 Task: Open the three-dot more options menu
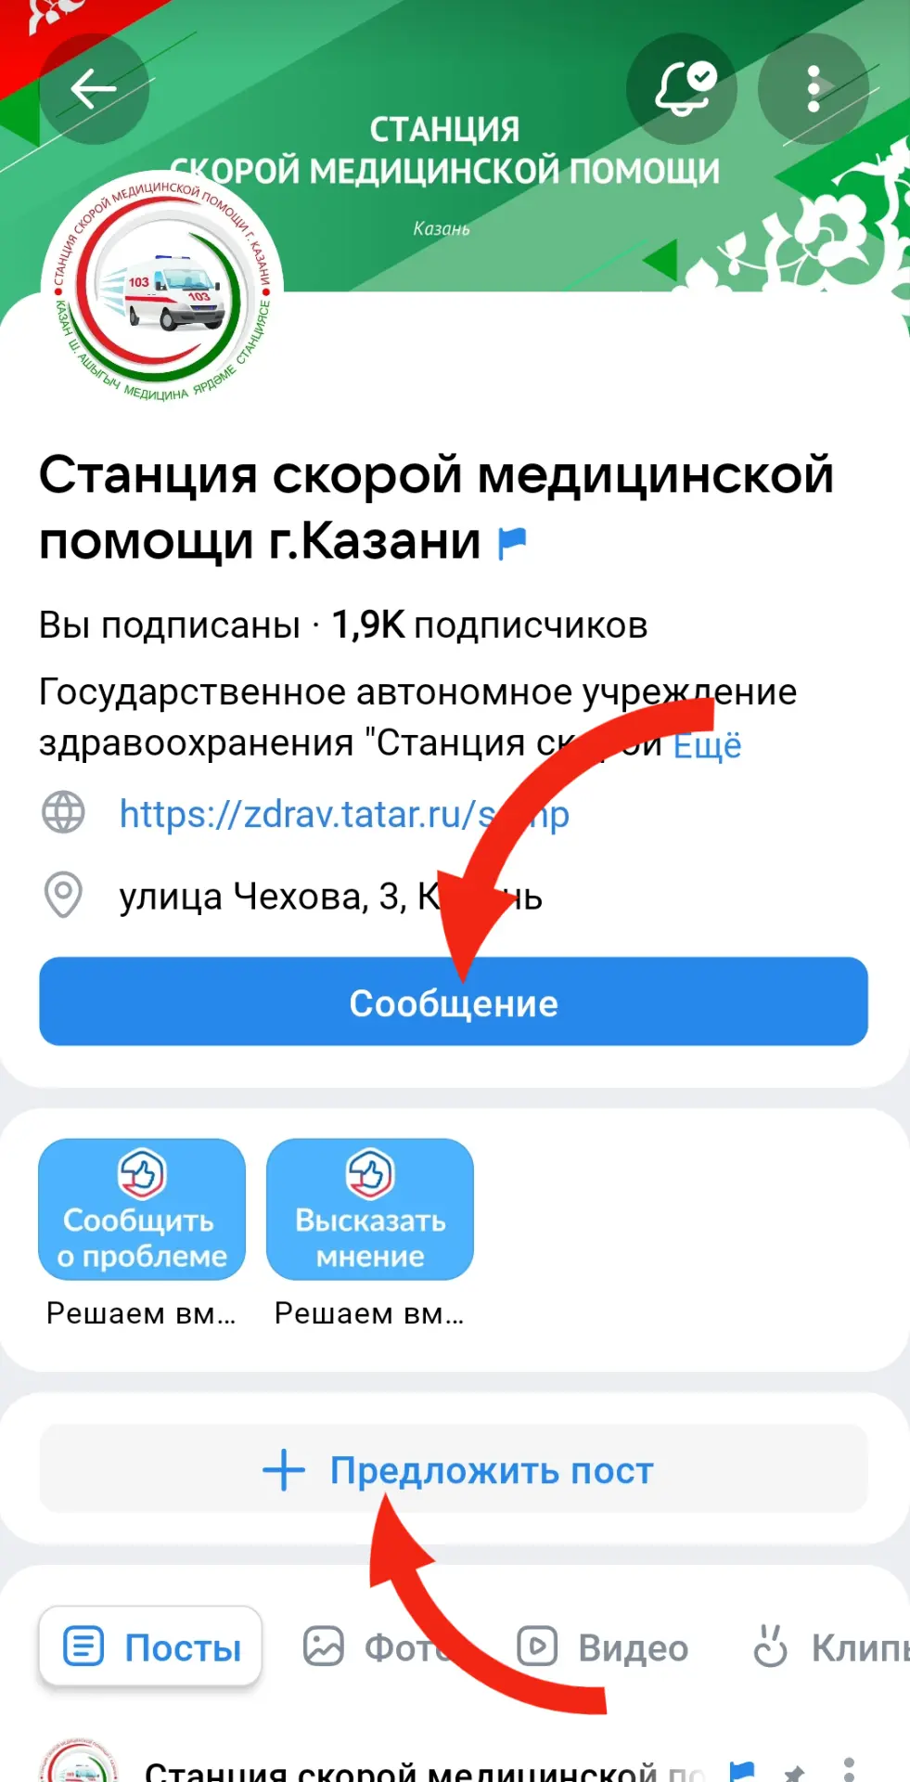click(x=814, y=89)
